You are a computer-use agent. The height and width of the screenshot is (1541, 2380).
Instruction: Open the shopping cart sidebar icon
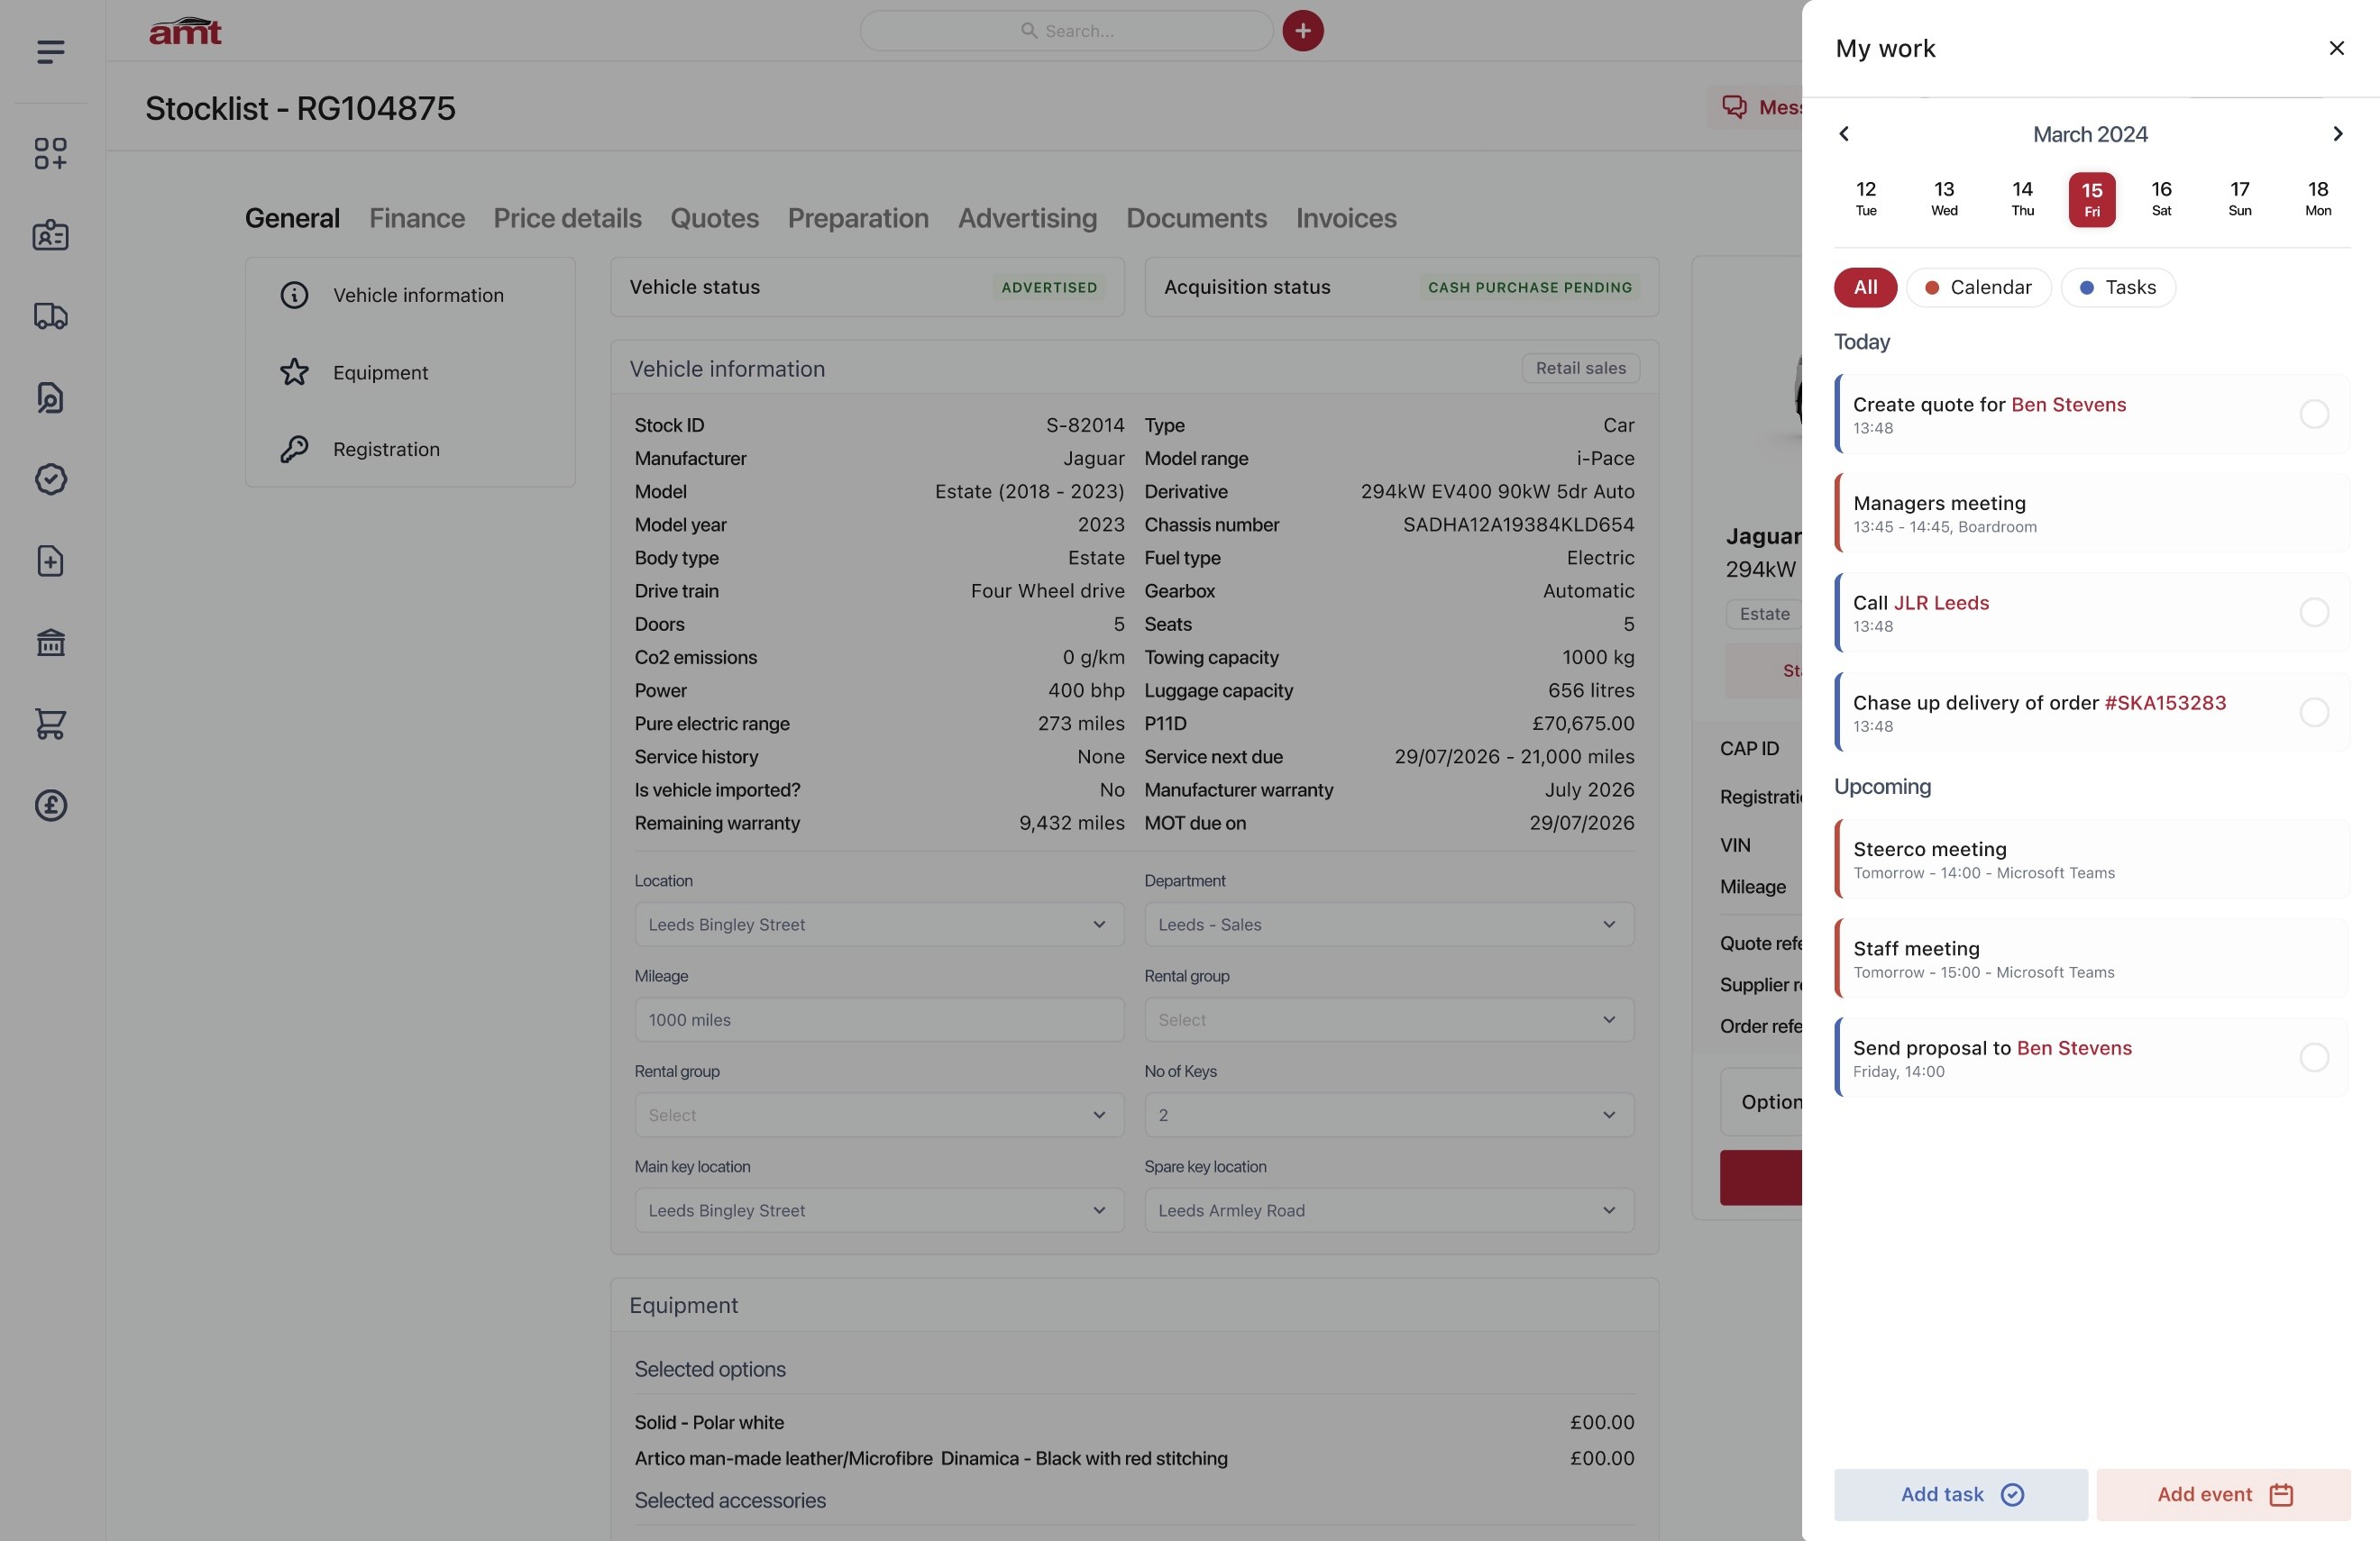click(x=50, y=724)
